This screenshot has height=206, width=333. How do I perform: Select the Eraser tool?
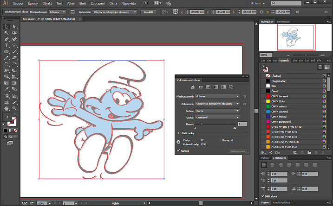14,58
